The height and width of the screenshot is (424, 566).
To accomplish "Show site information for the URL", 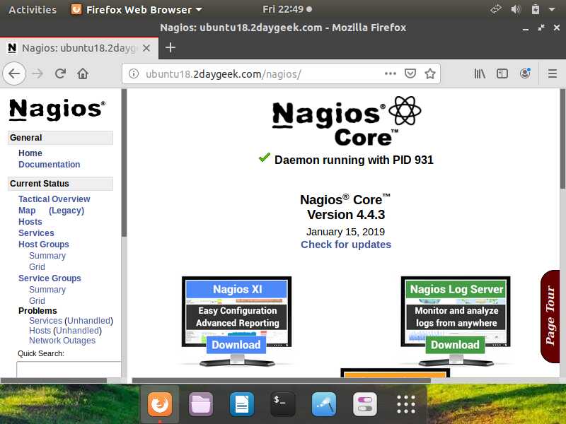I will coord(134,74).
